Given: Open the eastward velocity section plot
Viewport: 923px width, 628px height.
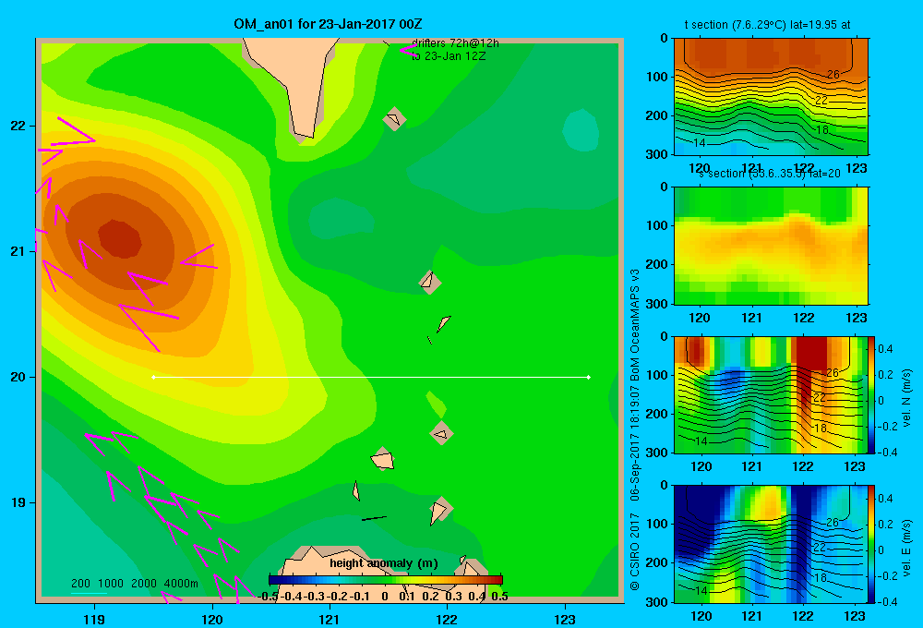Looking at the screenshot, I should click(x=771, y=544).
